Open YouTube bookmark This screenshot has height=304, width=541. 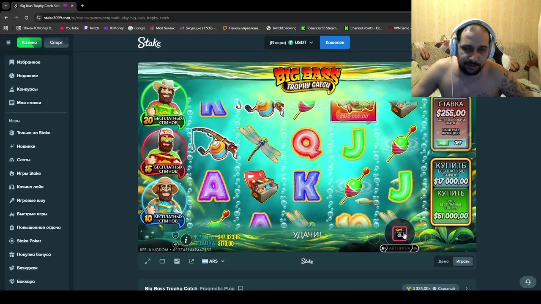(69, 28)
